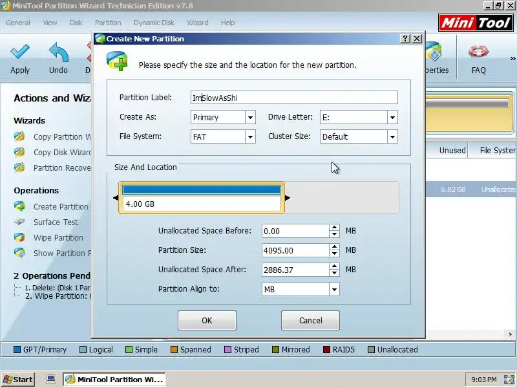
Task: Open the Help menu
Action: (x=228, y=23)
